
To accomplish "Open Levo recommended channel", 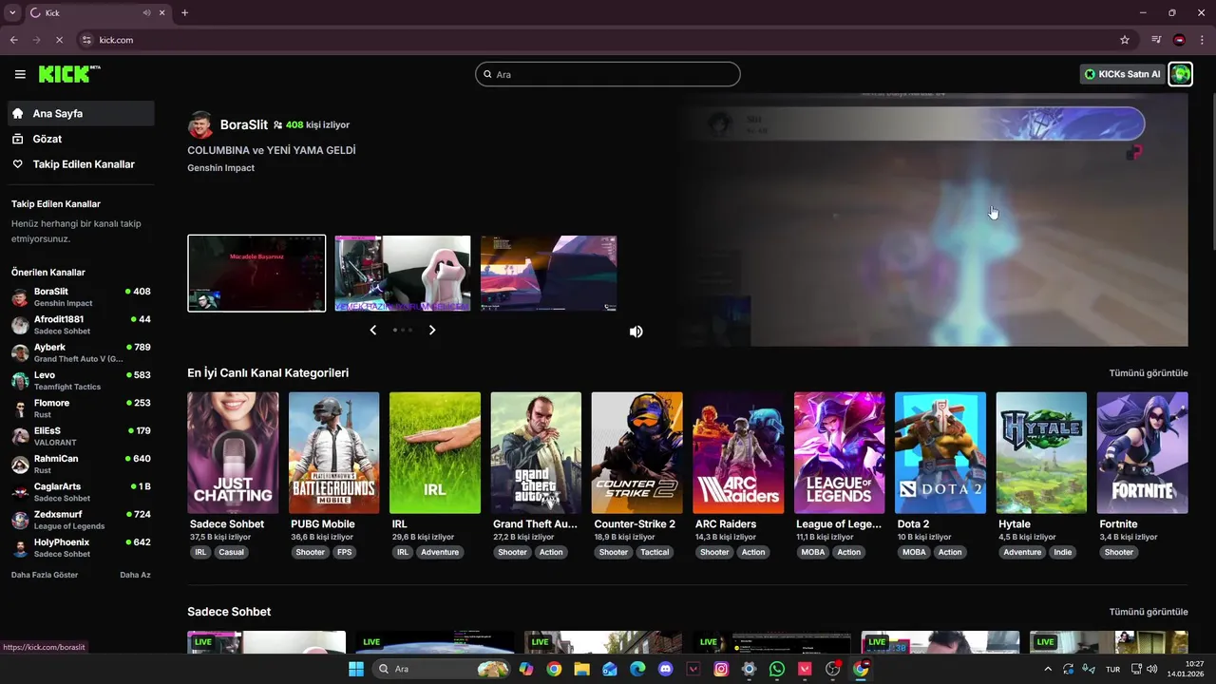I will tap(81, 380).
